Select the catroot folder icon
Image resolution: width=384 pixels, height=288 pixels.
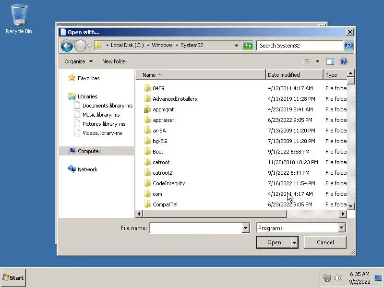click(x=147, y=162)
